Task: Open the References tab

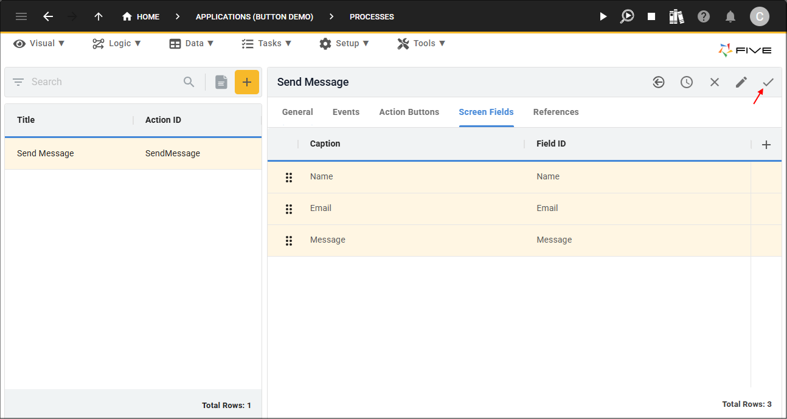Action: click(556, 112)
